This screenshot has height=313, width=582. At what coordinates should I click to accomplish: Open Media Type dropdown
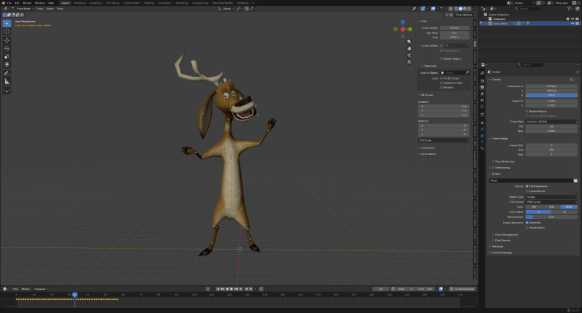coord(552,197)
